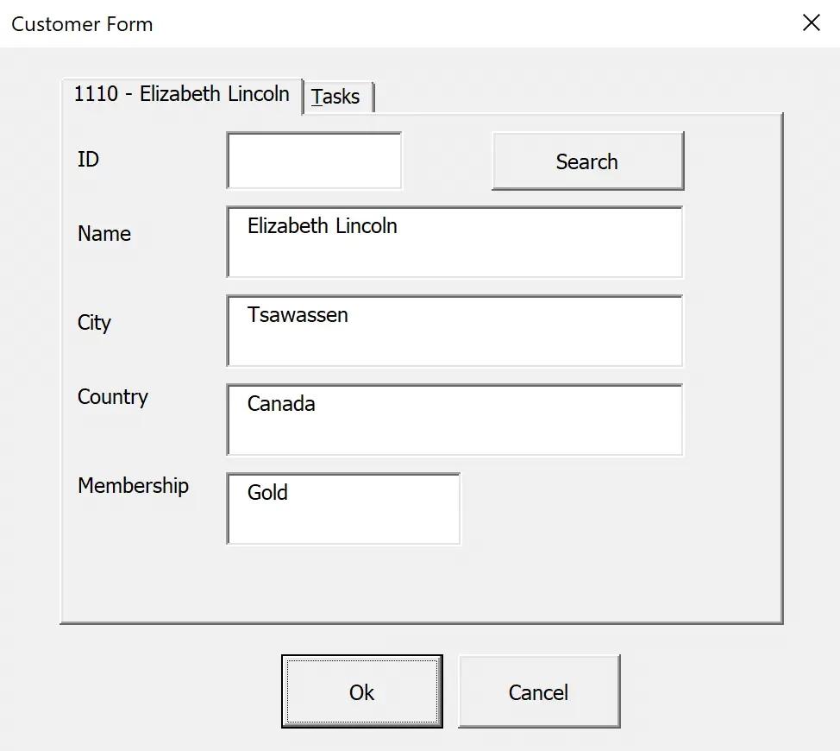The height and width of the screenshot is (751, 840).
Task: Click the word Tsawassen in City box
Action: pos(298,315)
